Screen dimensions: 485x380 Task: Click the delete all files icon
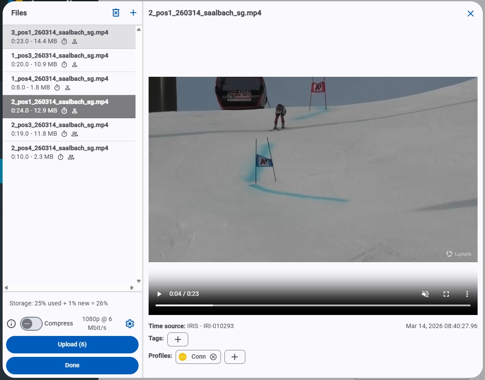click(115, 13)
